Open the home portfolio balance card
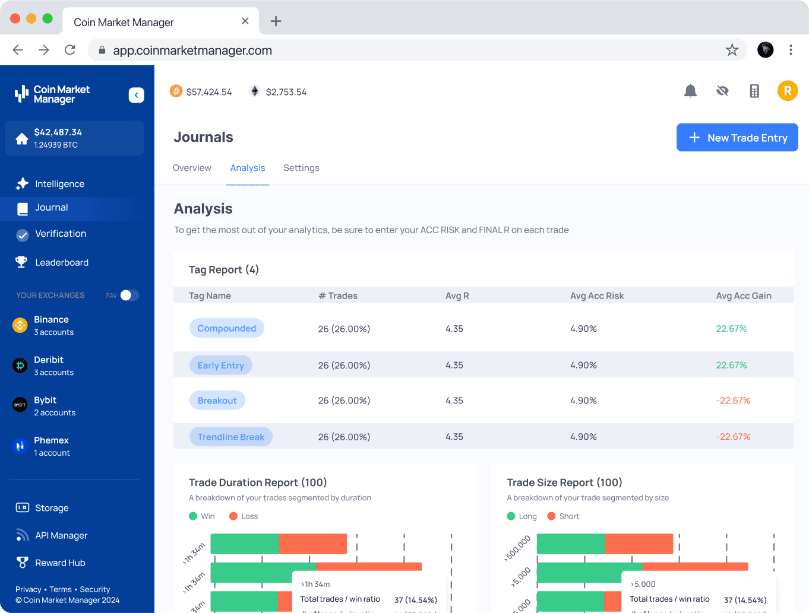This screenshot has height=613, width=809. tap(74, 138)
